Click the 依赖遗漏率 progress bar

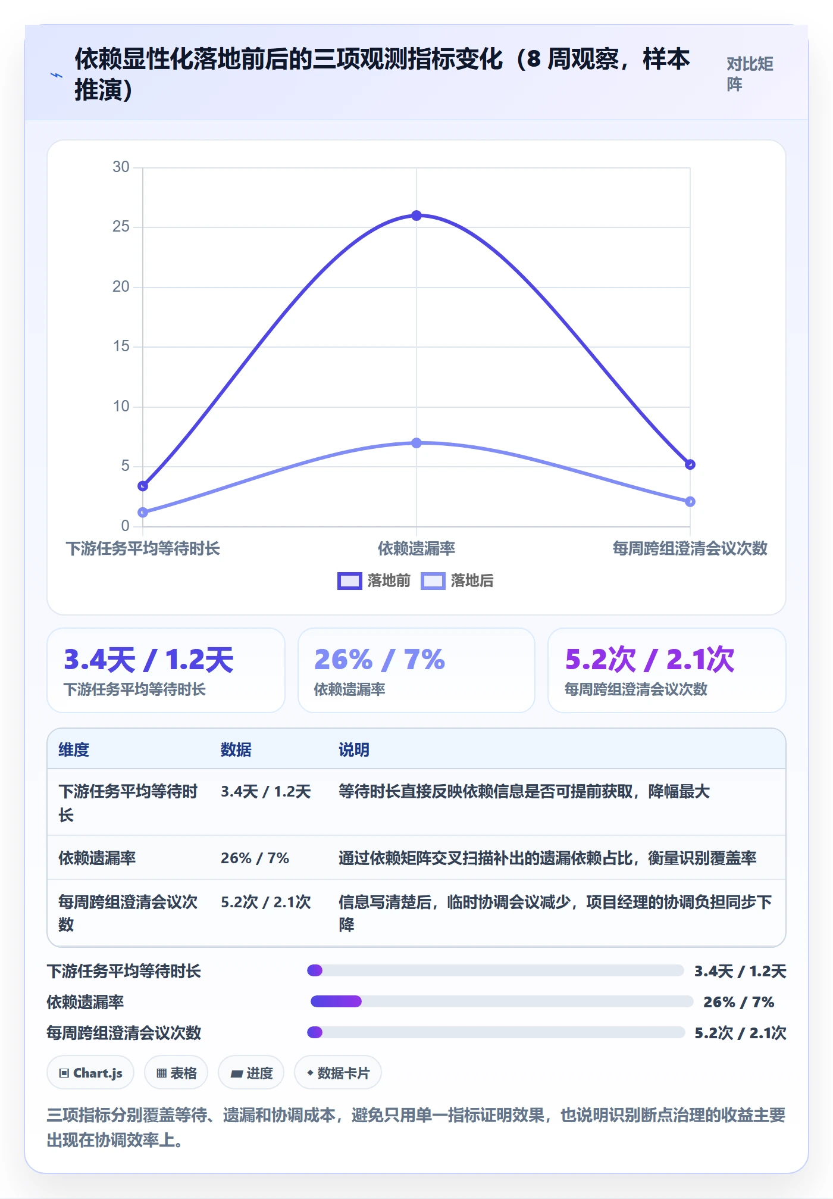[x=502, y=1001]
